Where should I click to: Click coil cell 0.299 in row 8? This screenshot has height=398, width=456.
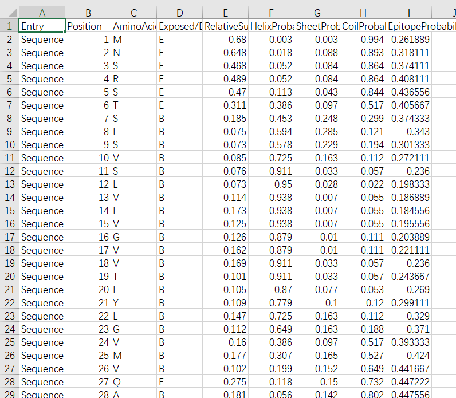[x=363, y=119]
